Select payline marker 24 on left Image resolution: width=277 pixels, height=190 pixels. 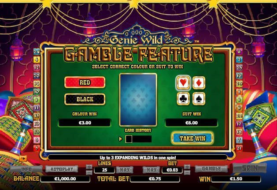(x=37, y=52)
